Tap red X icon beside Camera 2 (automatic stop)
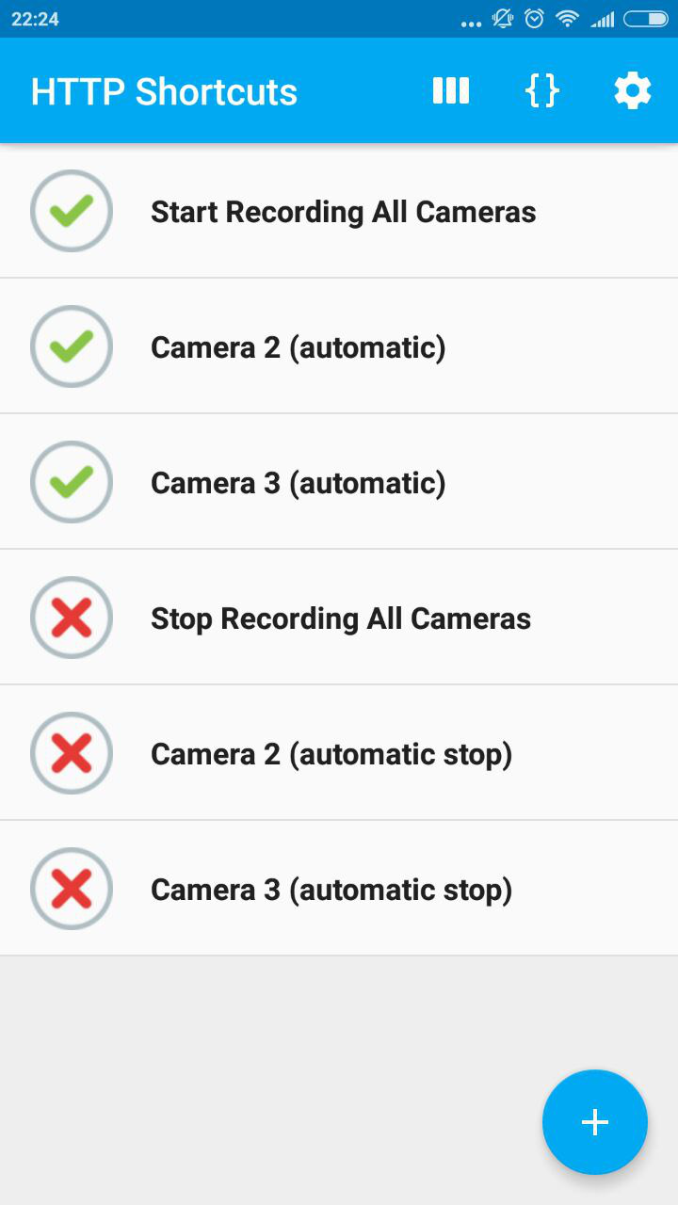The width and height of the screenshot is (678, 1205). [72, 753]
